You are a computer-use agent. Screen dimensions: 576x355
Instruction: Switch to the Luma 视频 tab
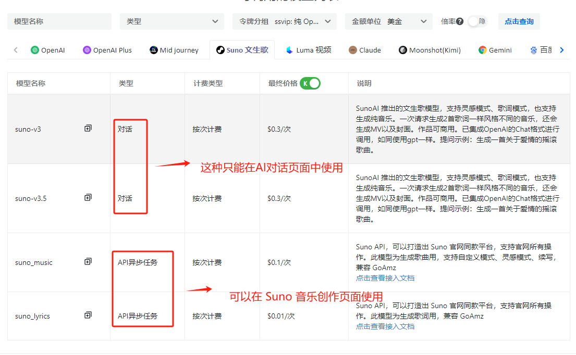click(x=309, y=50)
